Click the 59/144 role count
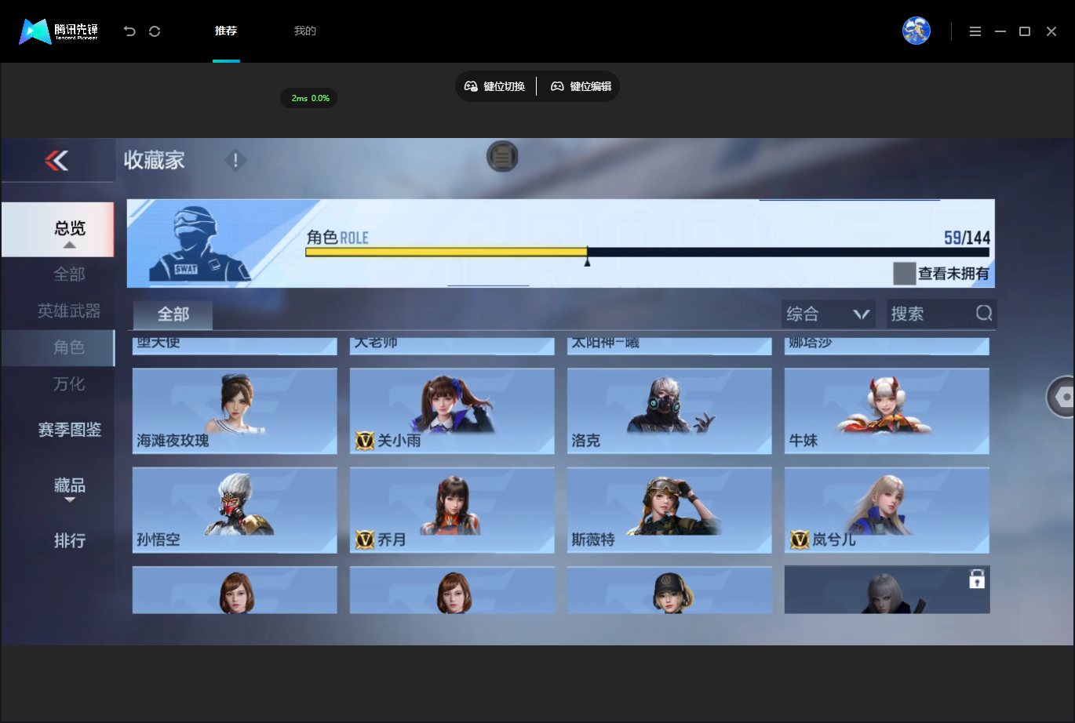 coord(967,238)
